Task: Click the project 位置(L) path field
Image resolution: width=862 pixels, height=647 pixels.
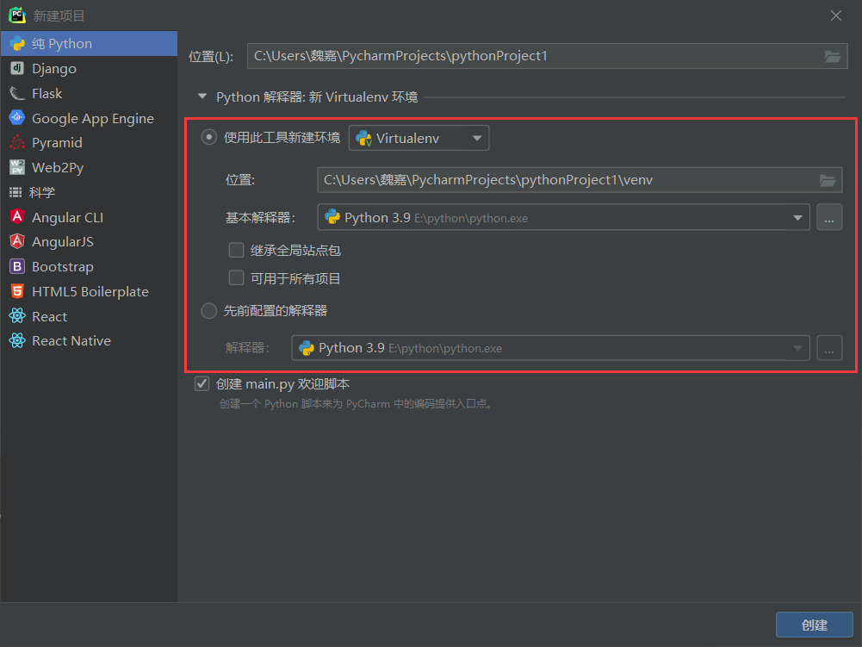Action: 547,56
